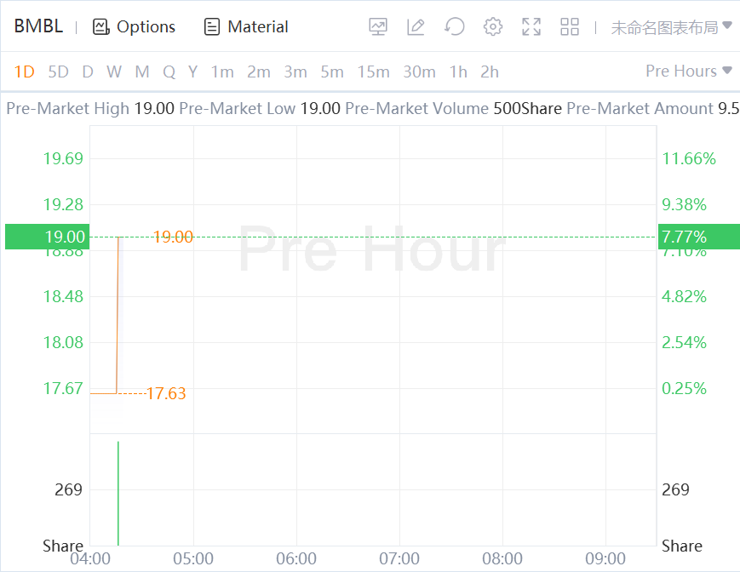The height and width of the screenshot is (572, 740).
Task: Open the multi-chart grid layout icon
Action: 570,26
